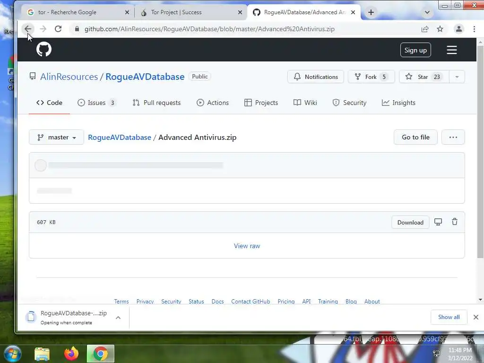Click the Go to file button

click(x=415, y=138)
